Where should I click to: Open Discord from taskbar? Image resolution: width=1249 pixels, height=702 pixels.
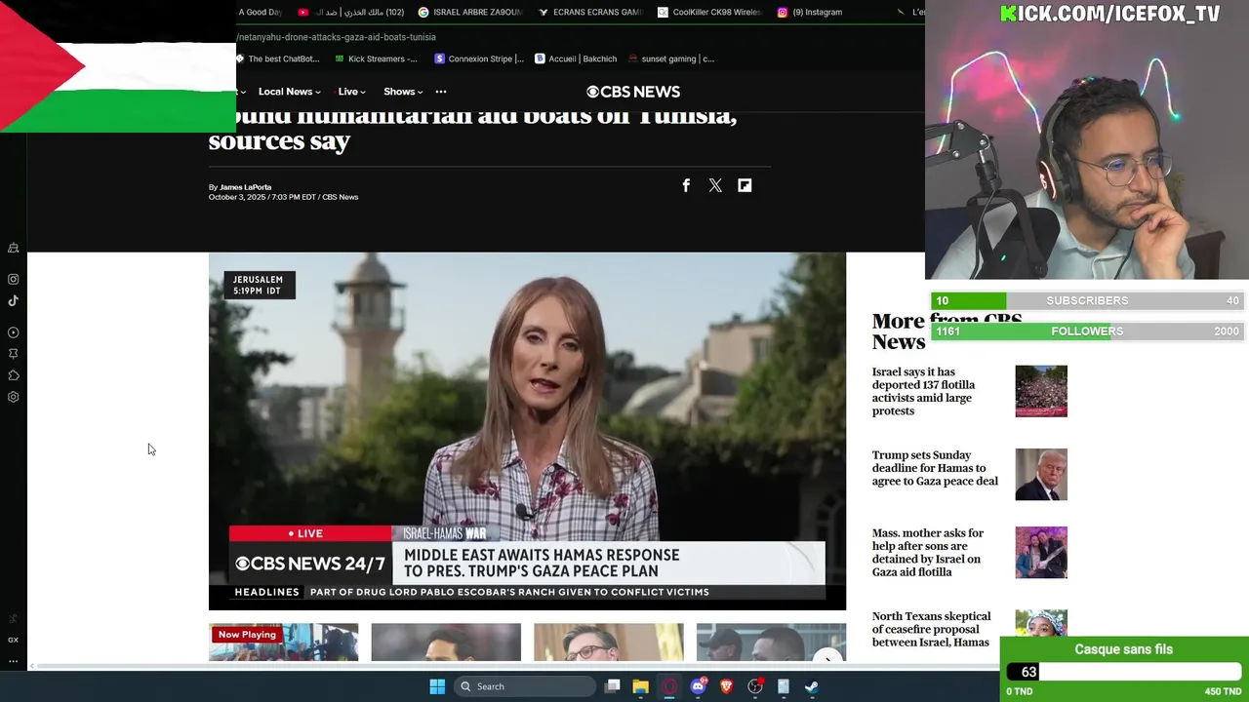(x=698, y=686)
